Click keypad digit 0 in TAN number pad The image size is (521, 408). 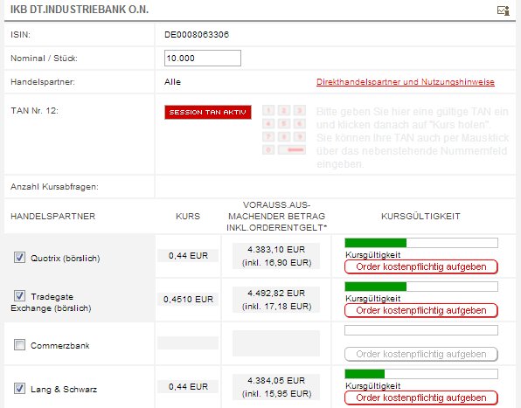[268, 149]
